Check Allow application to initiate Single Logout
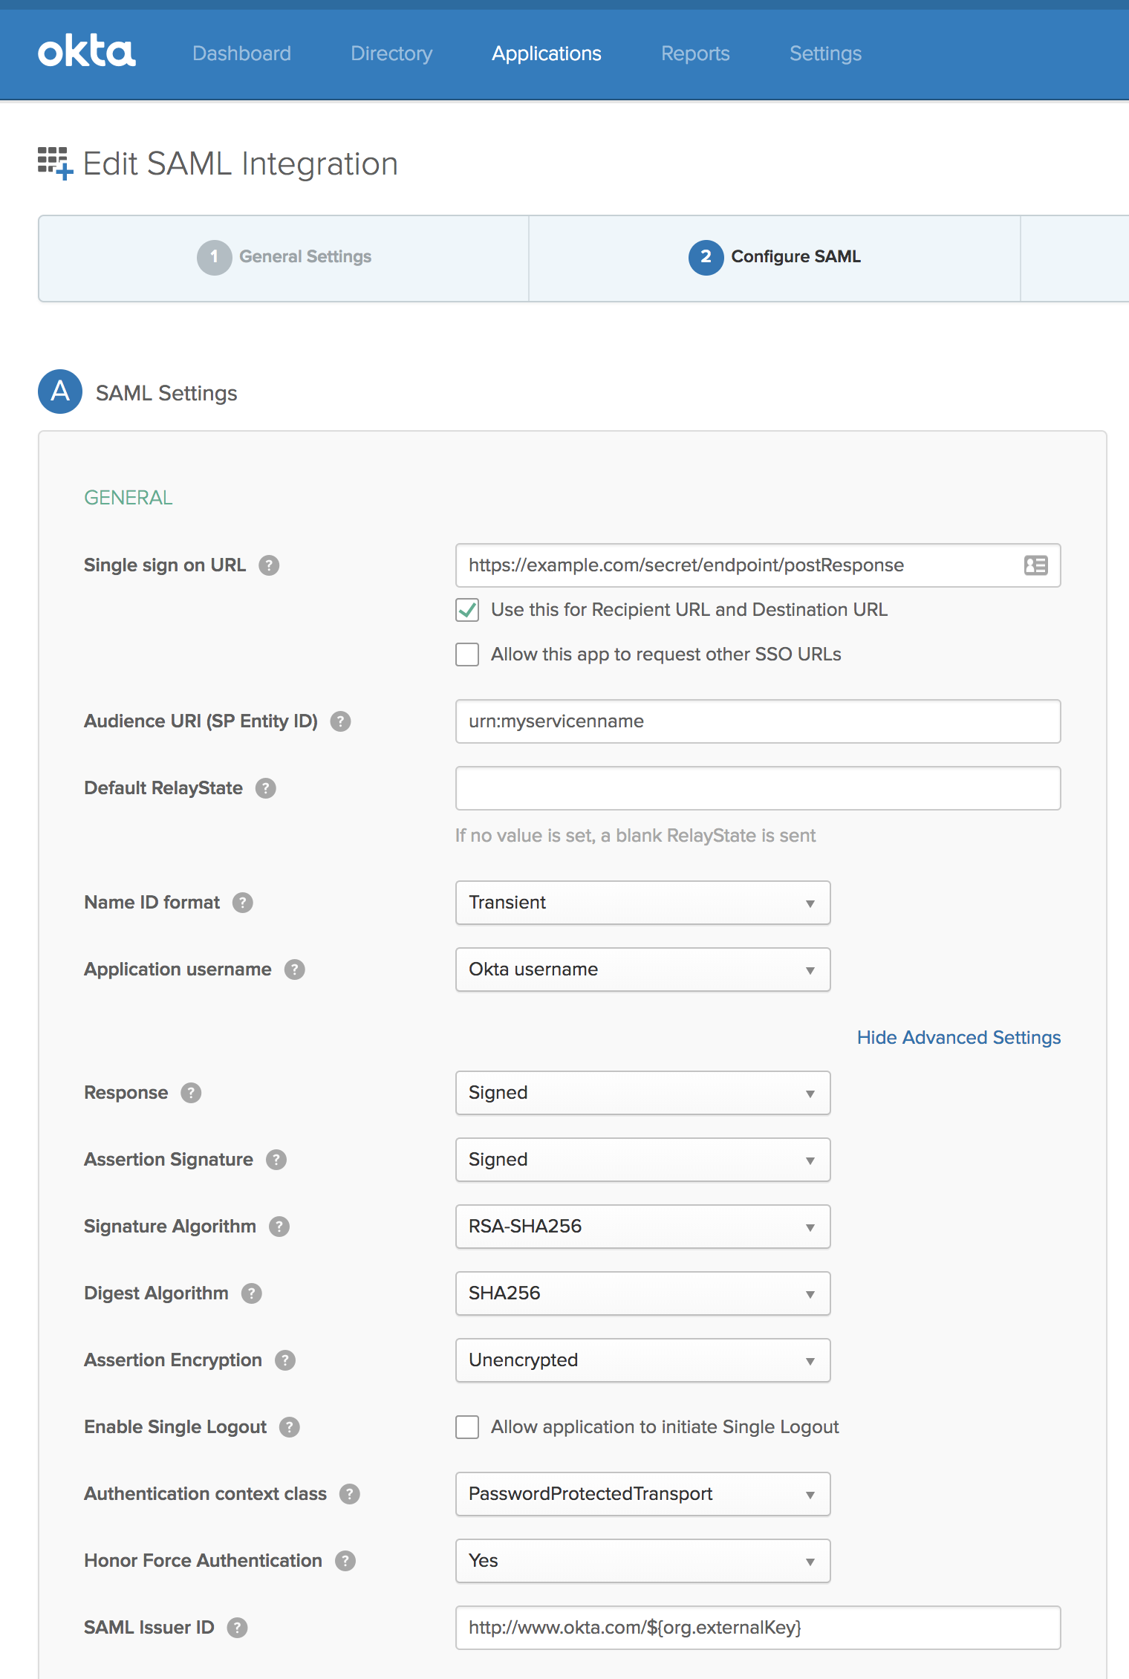1129x1679 pixels. pyautogui.click(x=467, y=1427)
